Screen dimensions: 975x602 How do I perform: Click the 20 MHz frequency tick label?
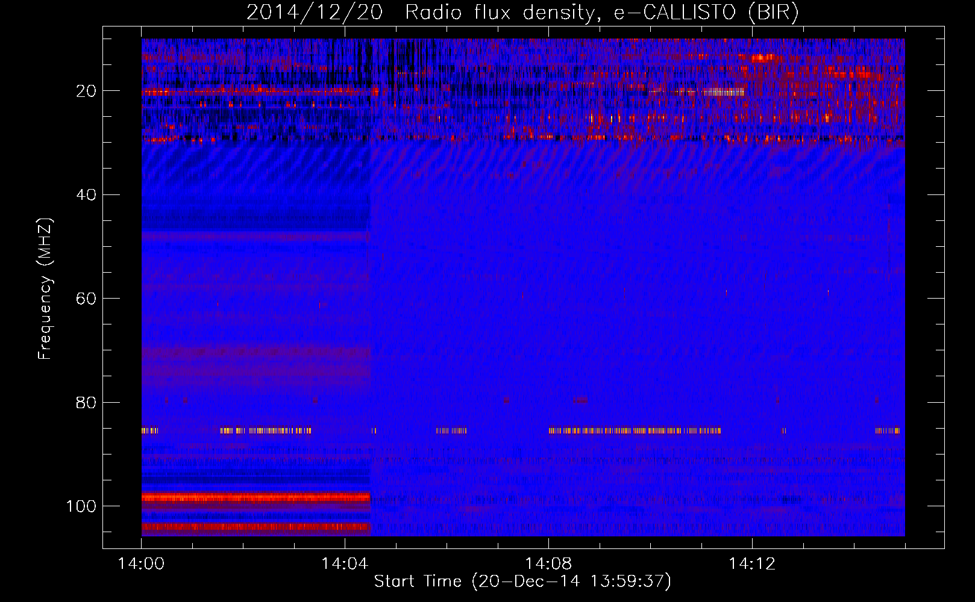point(86,91)
